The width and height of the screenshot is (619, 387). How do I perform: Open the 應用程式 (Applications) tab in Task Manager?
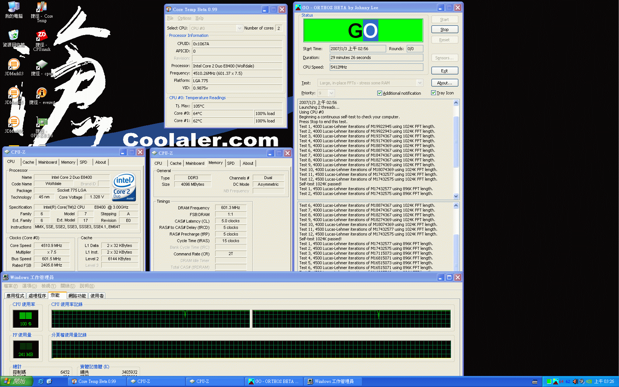tap(15, 296)
